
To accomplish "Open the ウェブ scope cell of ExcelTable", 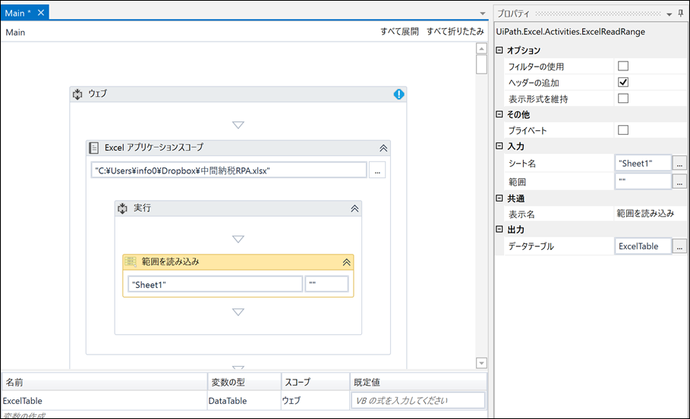I will [x=316, y=401].
